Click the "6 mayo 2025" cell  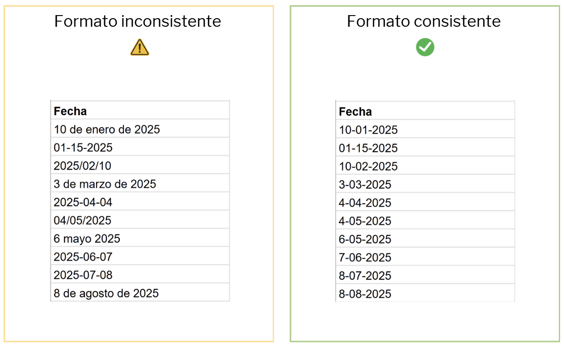[x=87, y=239]
